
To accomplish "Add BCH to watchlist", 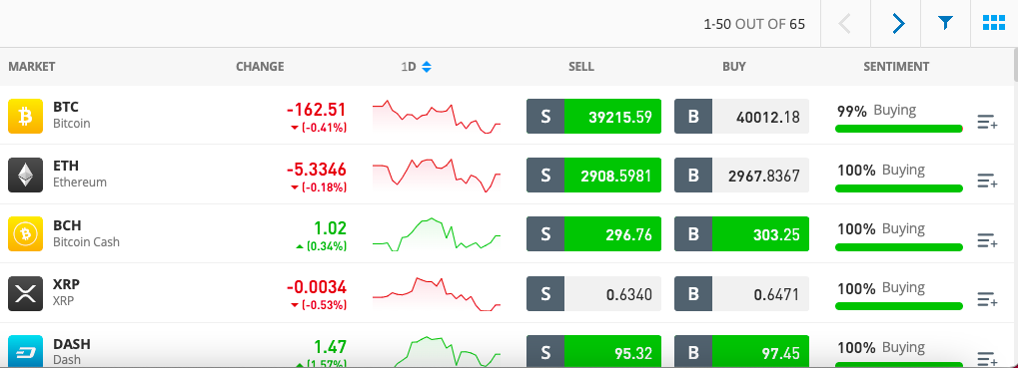I will (987, 240).
